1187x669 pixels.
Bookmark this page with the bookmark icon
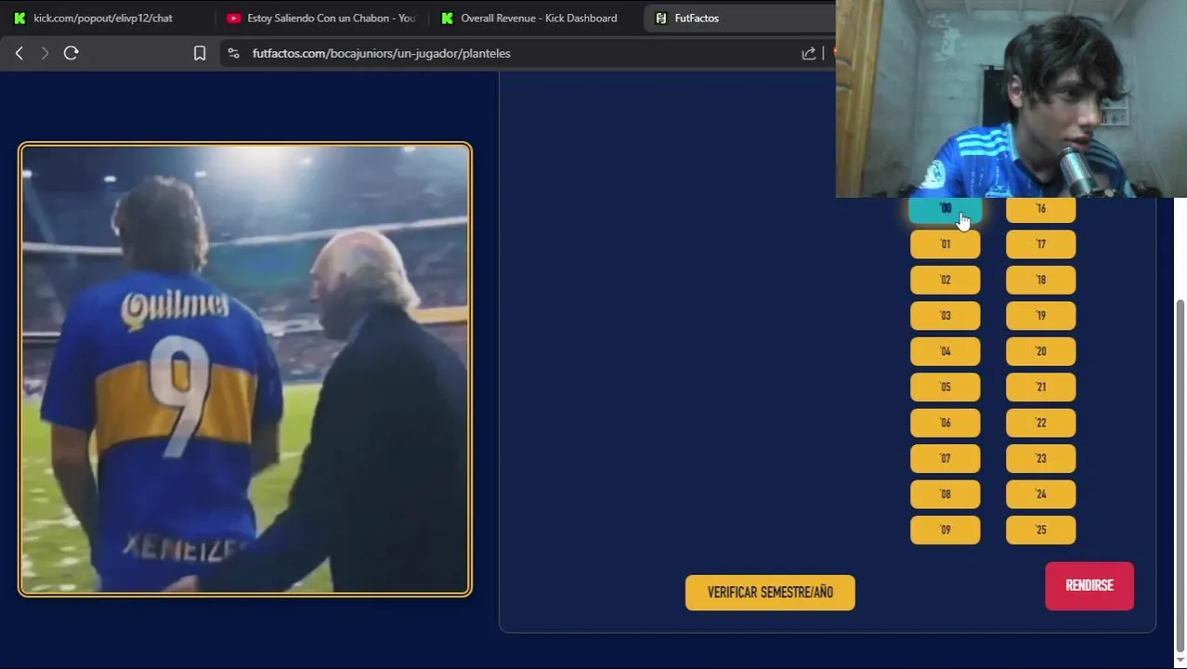[199, 53]
